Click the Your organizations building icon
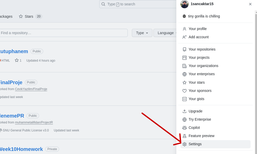257x154 pixels. click(x=184, y=66)
